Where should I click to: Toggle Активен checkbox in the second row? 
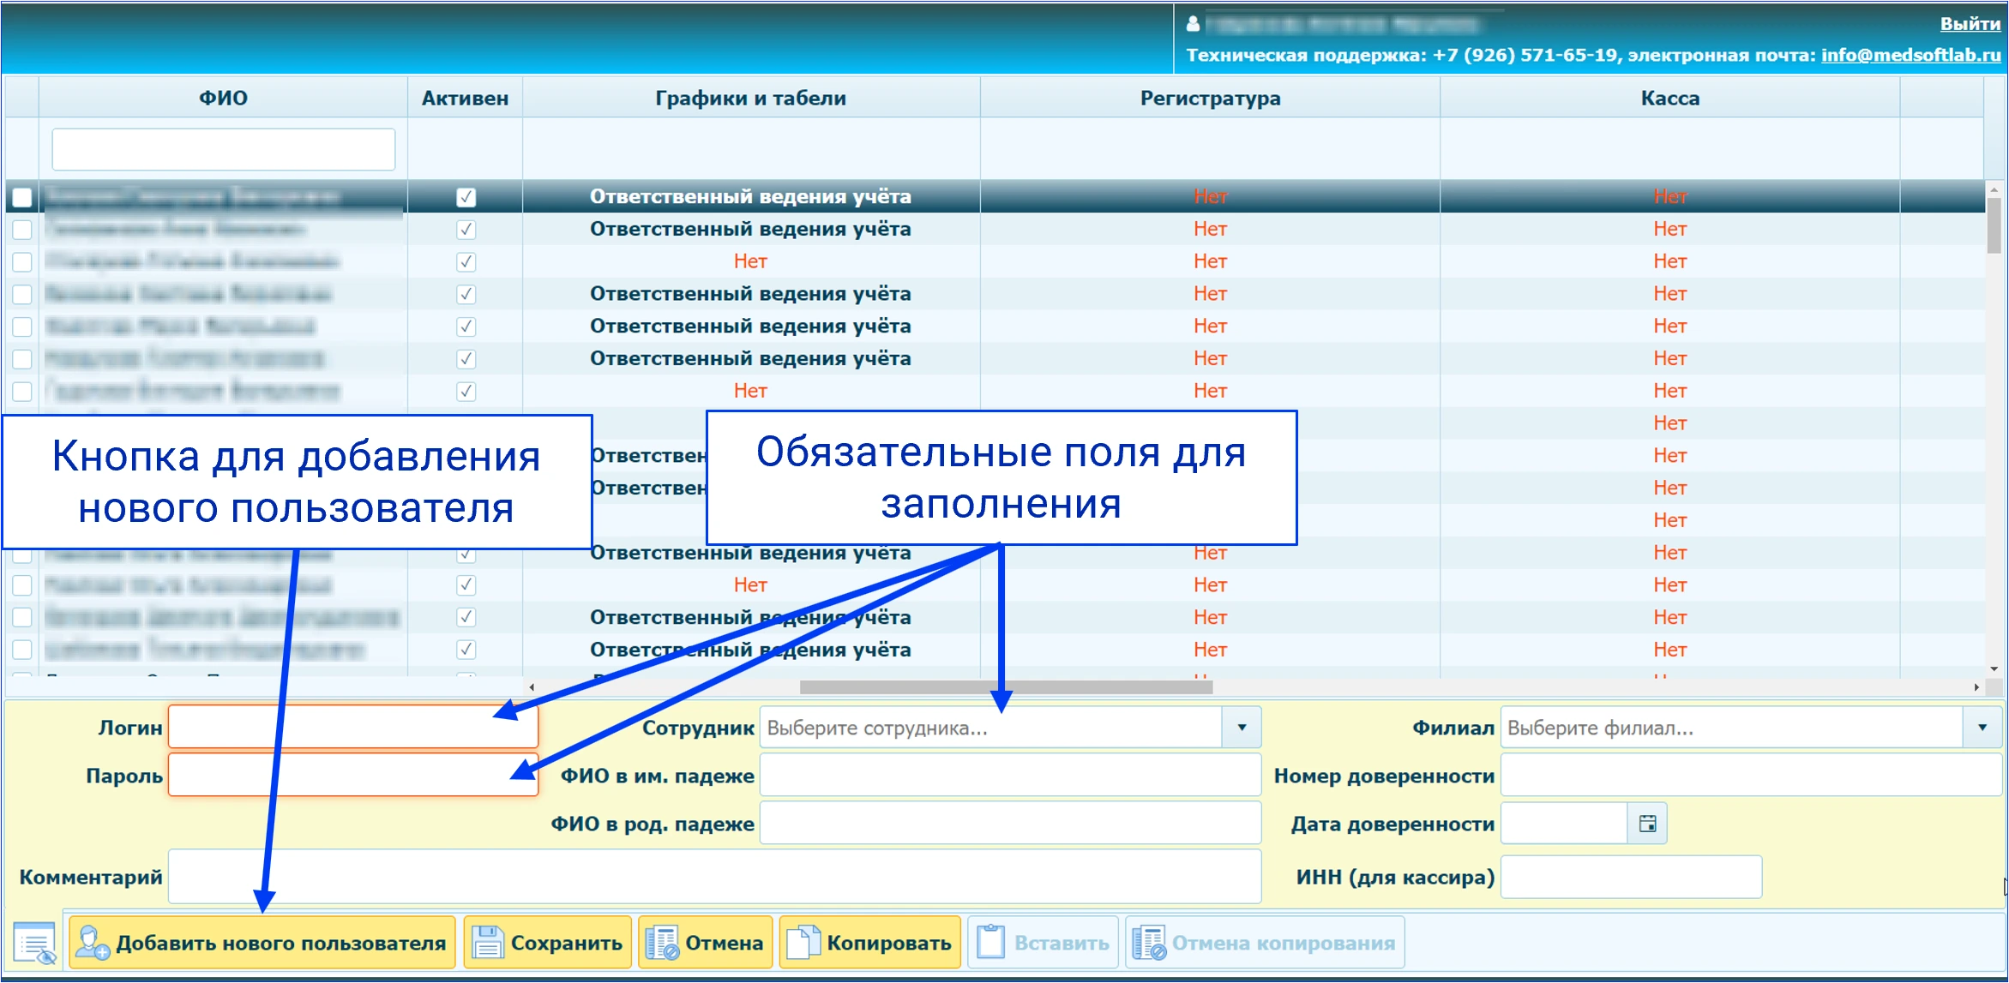point(466,230)
